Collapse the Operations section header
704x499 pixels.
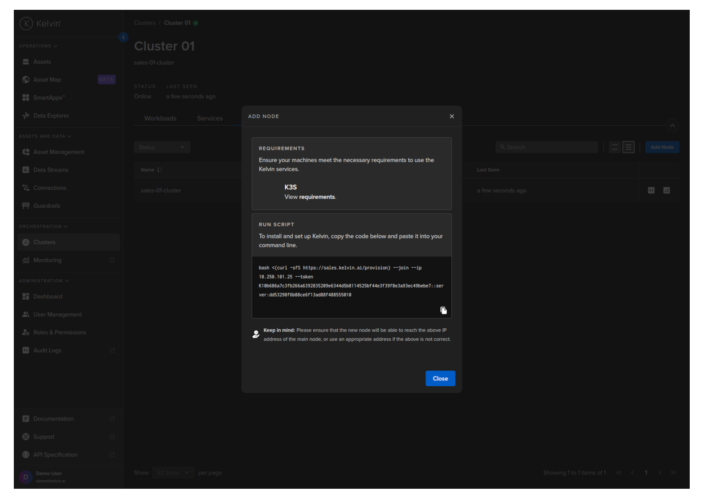(x=38, y=46)
